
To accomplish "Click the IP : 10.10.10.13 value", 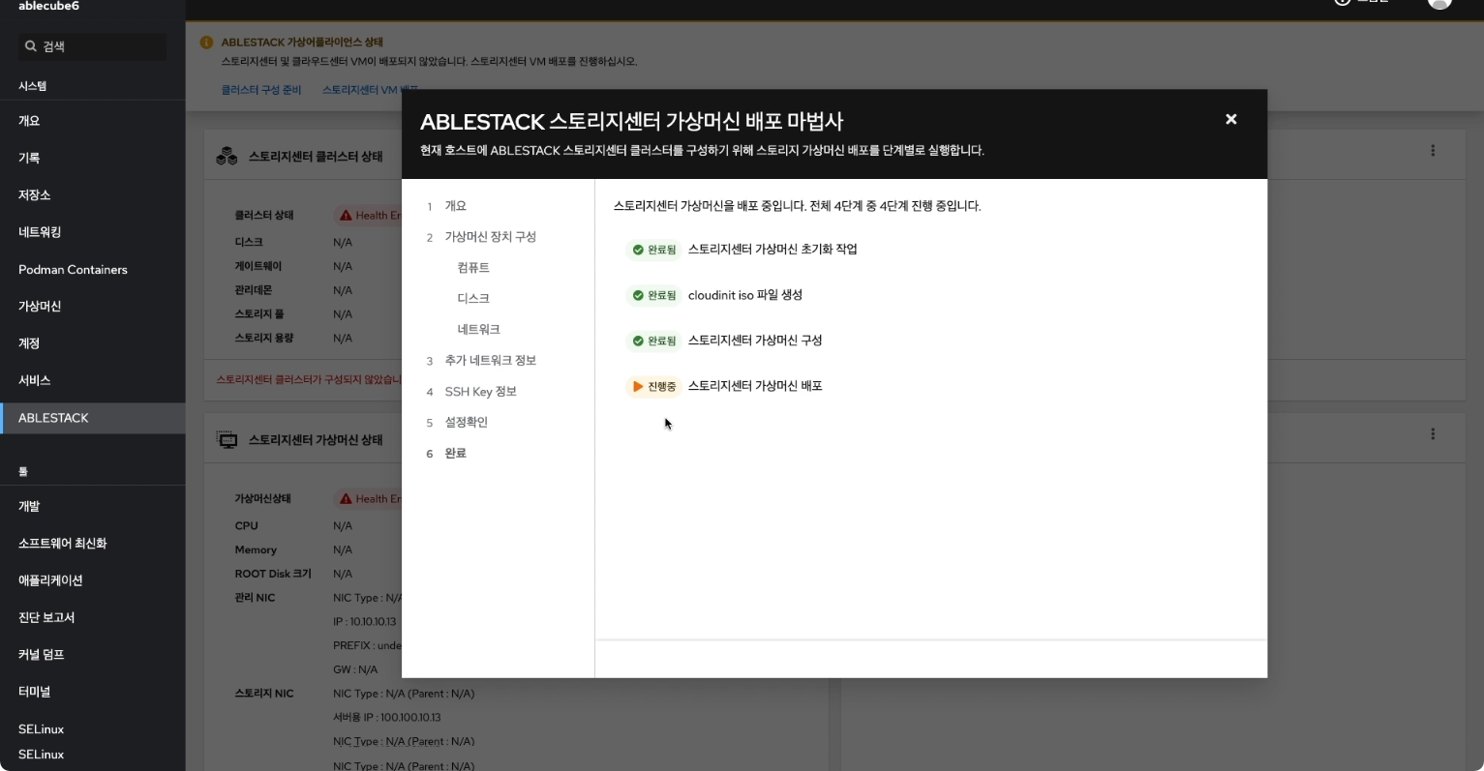I will (365, 622).
